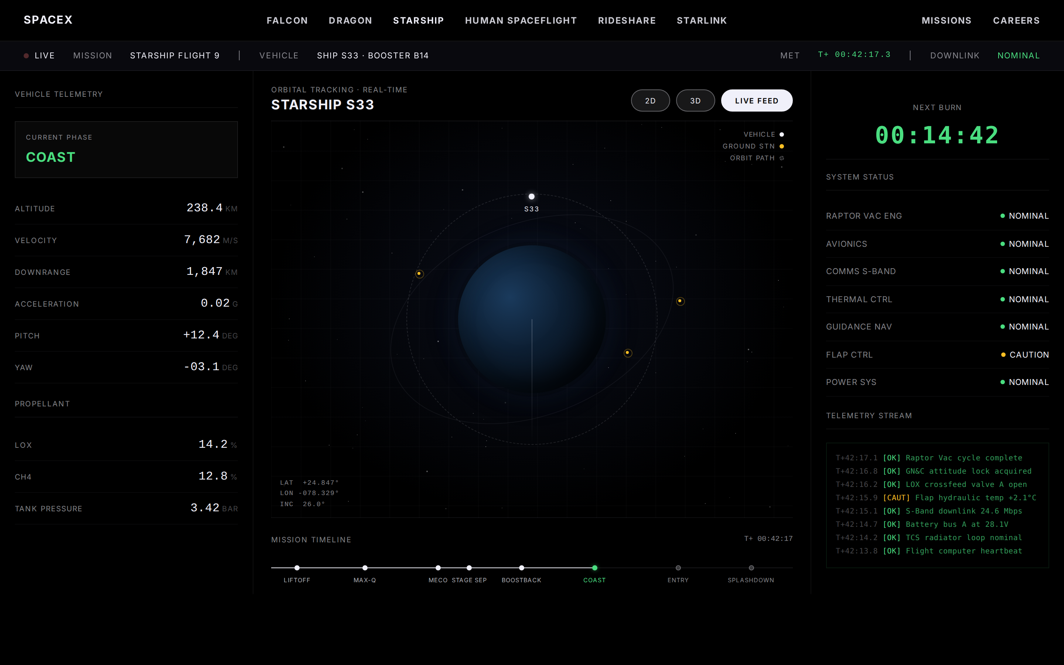Click the Downlink NOMINAL status

click(1018, 56)
